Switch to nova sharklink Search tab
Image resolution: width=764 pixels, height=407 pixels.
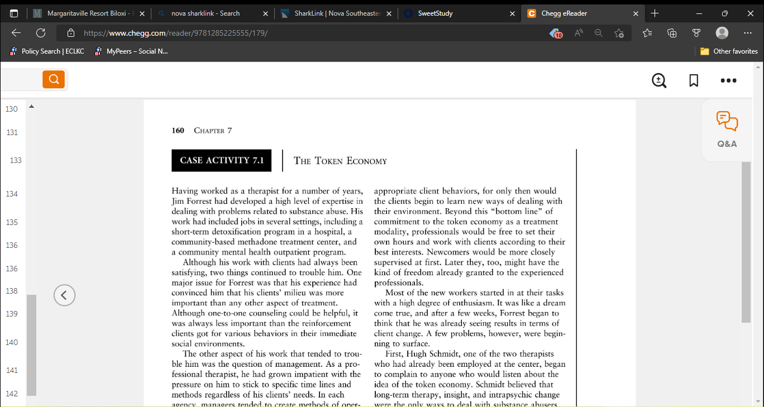coord(212,13)
